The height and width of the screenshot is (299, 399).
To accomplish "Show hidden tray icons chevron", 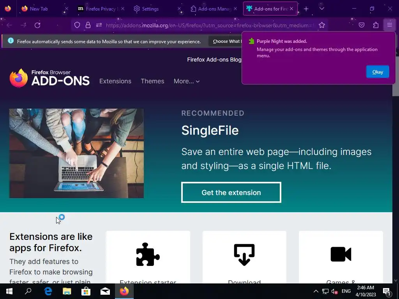I will 316,291.
